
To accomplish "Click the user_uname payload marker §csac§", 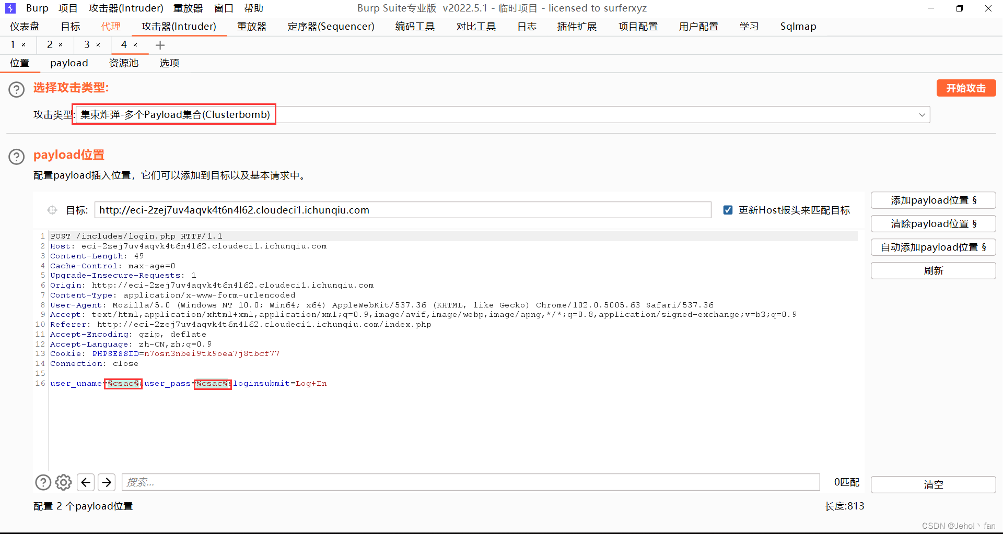I will pyautogui.click(x=123, y=384).
